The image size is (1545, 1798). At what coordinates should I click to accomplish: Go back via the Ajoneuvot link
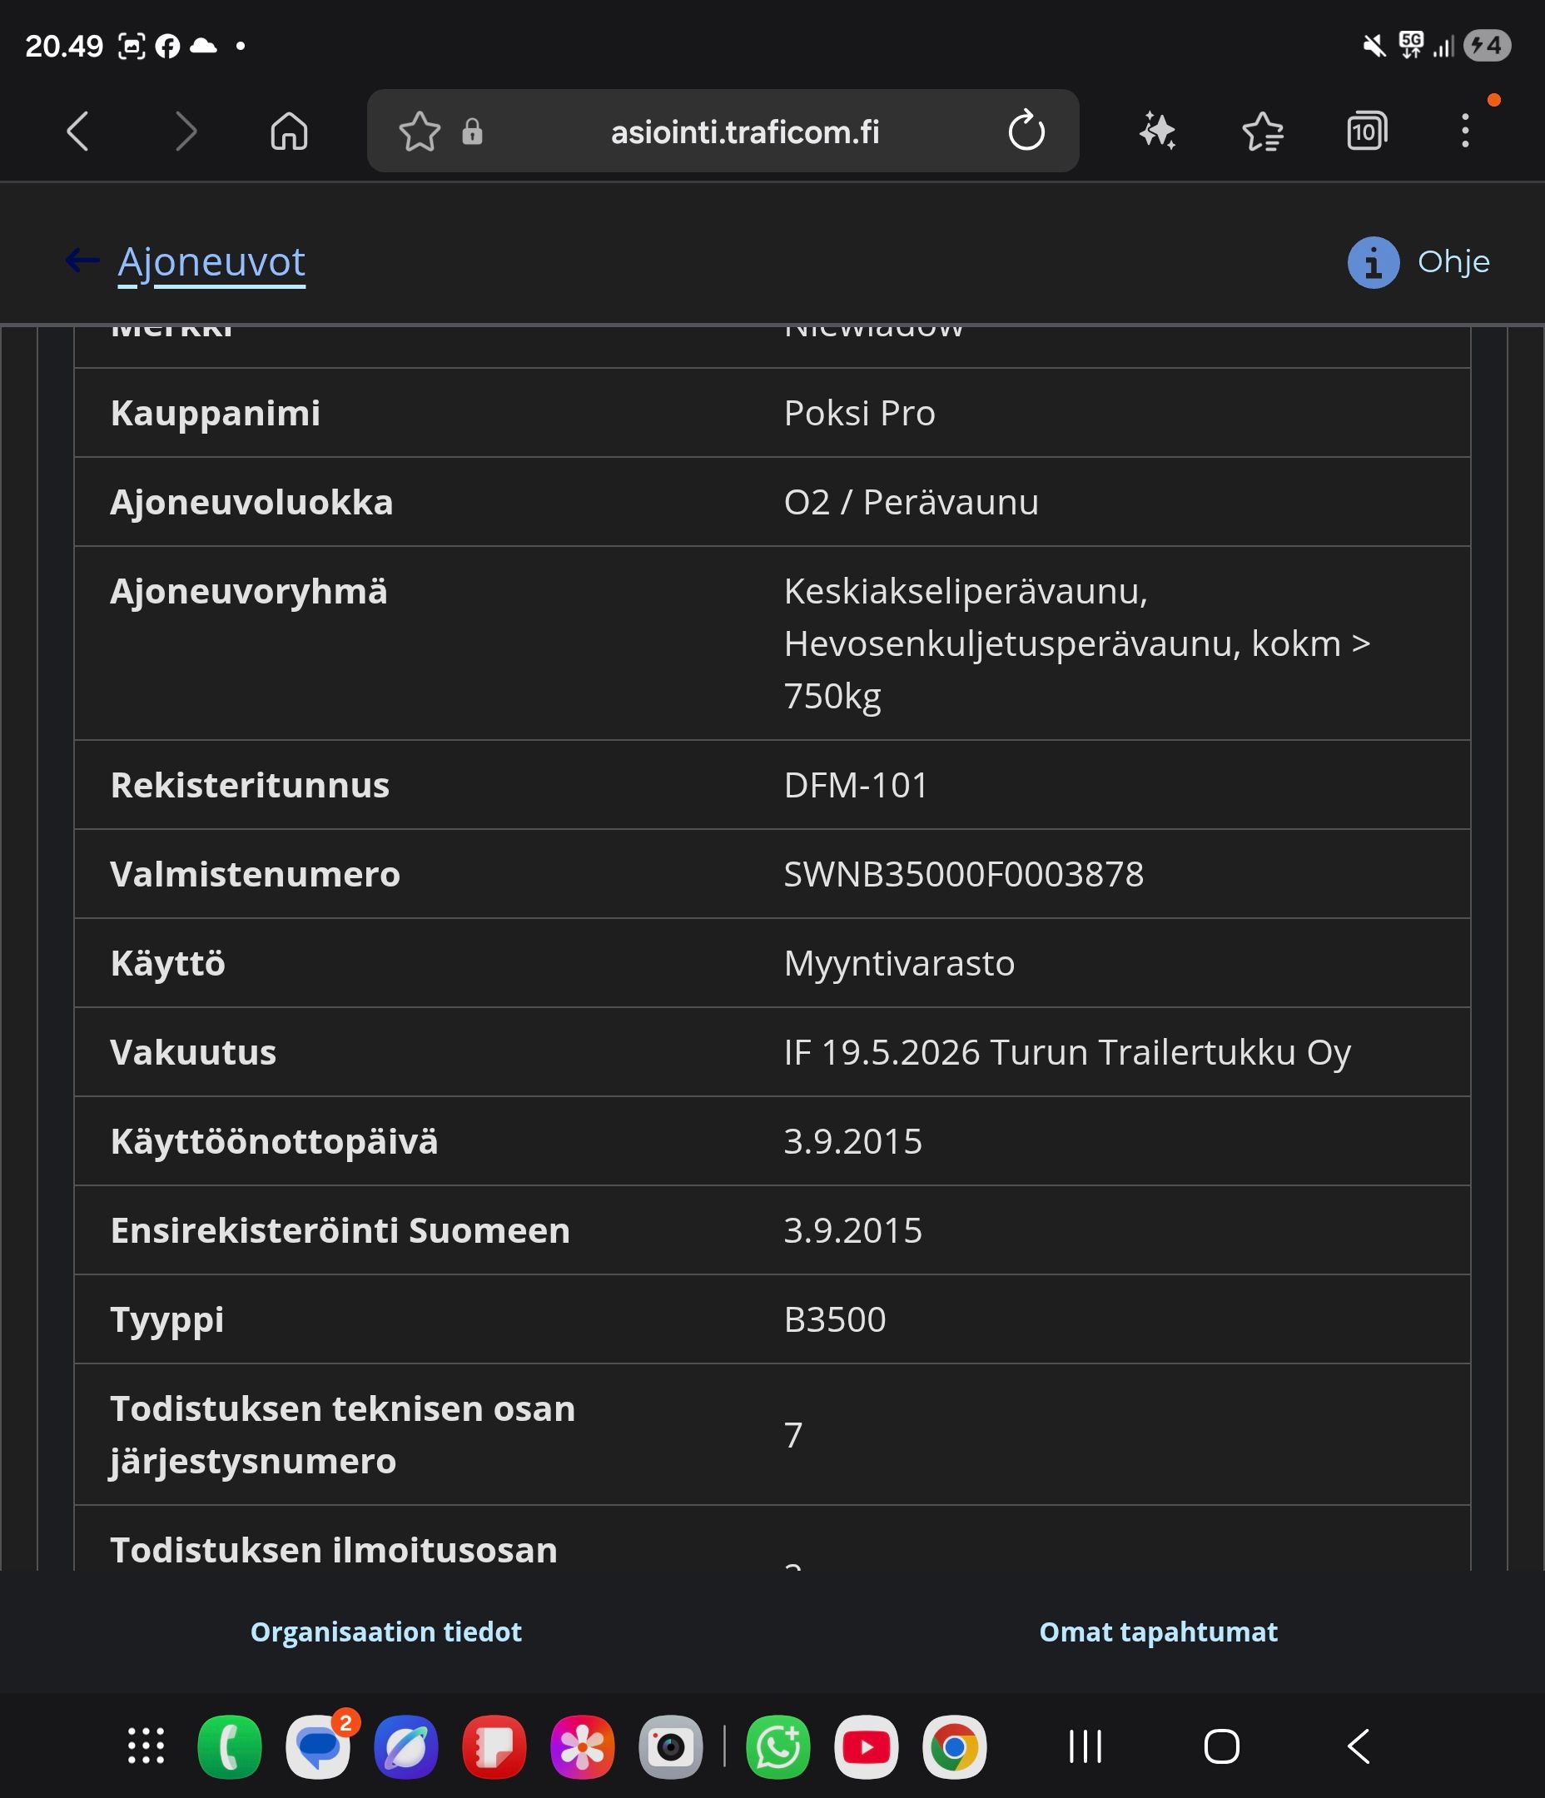point(211,262)
